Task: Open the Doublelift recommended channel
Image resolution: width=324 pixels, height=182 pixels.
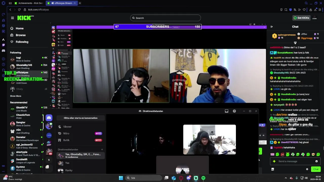Action: [26, 161]
